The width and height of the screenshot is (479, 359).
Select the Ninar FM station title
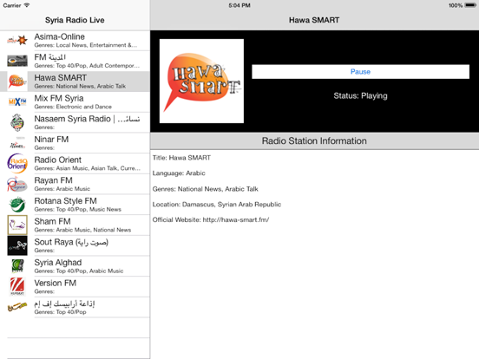[x=51, y=140]
